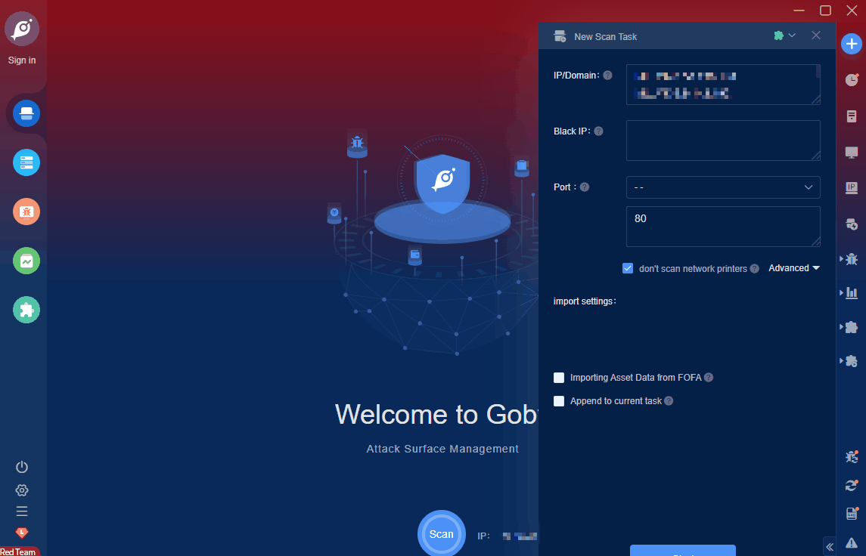Open settings gear in left sidebar
This screenshot has width=866, height=556.
(22, 490)
